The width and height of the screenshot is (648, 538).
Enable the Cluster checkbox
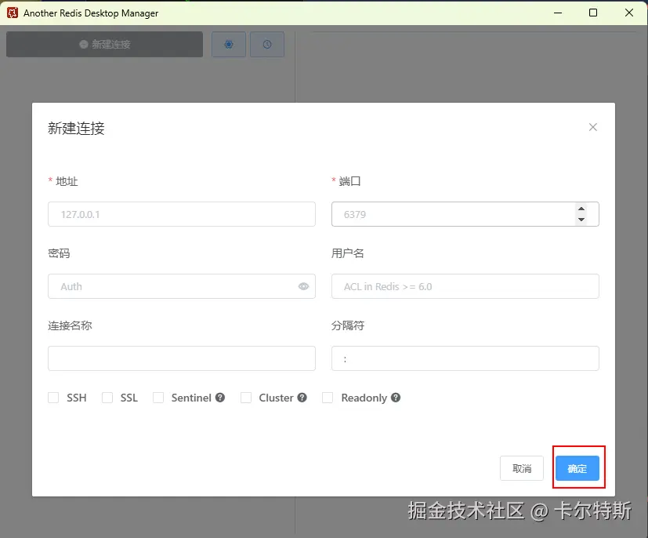point(246,398)
